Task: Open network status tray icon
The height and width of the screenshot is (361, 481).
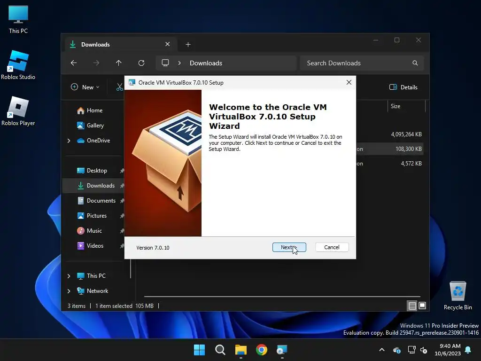Action: 411,350
